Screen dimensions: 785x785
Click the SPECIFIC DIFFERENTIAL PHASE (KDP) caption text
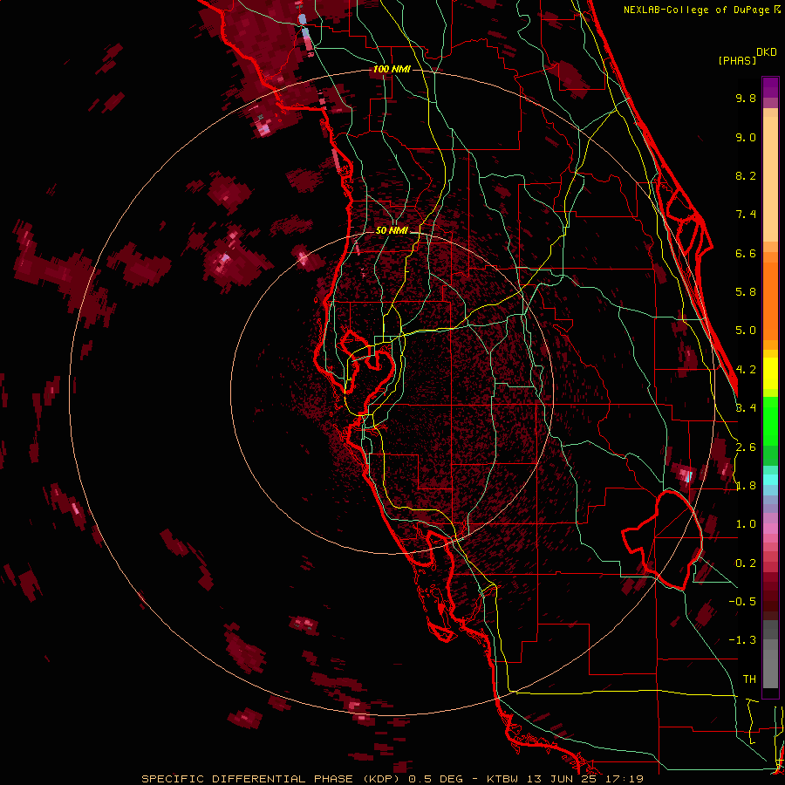point(273,779)
